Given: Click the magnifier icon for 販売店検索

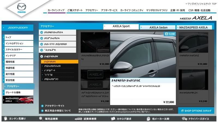Looking at the screenshot, I should [41, 118].
